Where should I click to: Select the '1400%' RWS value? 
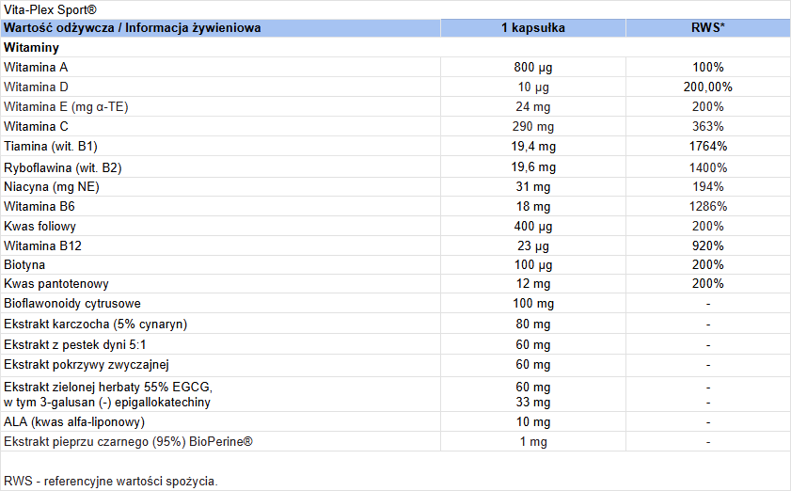pos(708,167)
